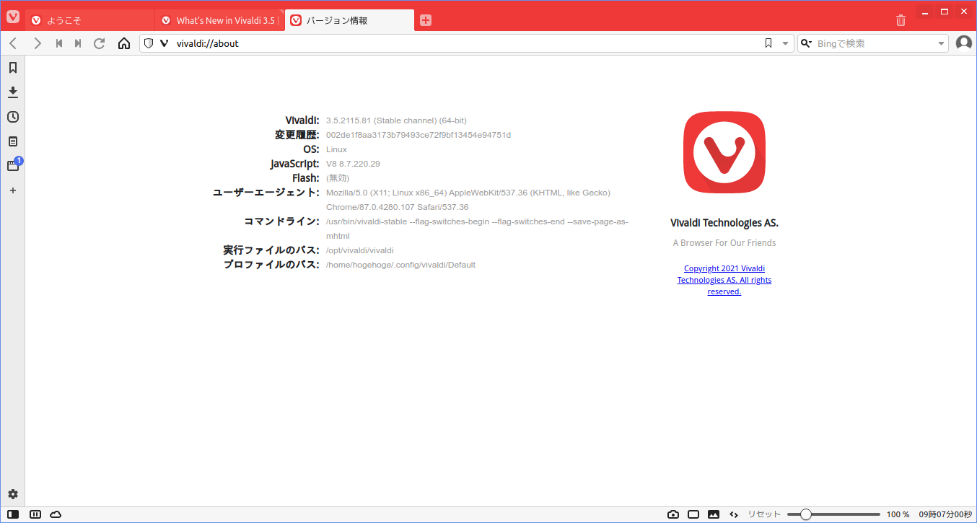977x523 pixels.
Task: Click the 100 % zoom value
Action: [x=898, y=514]
